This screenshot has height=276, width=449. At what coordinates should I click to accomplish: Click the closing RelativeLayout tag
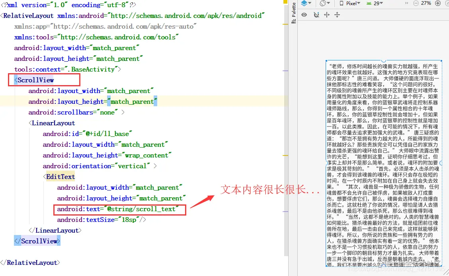[x=30, y=262]
